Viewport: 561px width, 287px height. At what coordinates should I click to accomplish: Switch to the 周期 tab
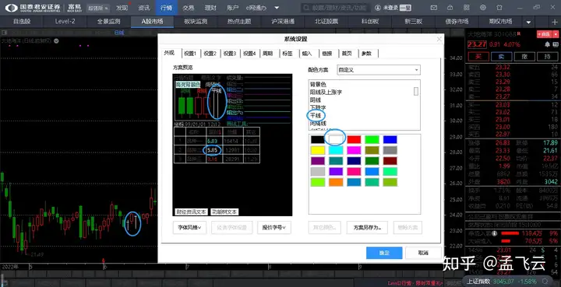(x=267, y=54)
